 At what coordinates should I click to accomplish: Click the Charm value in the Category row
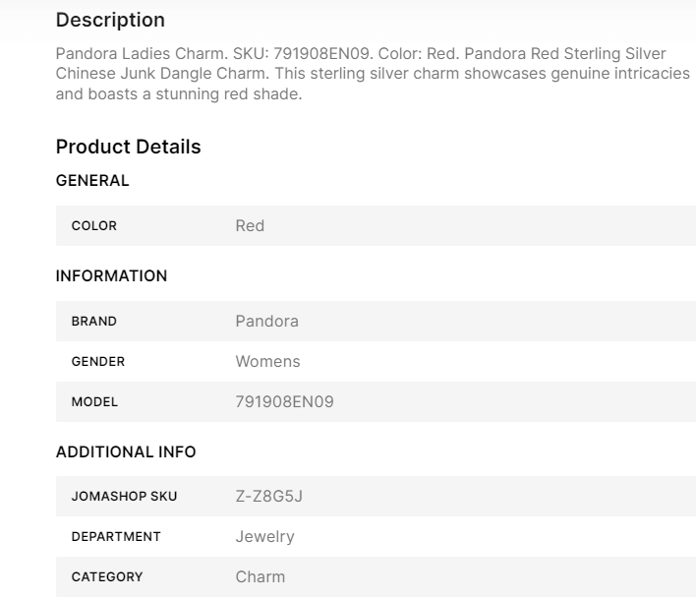tap(260, 577)
